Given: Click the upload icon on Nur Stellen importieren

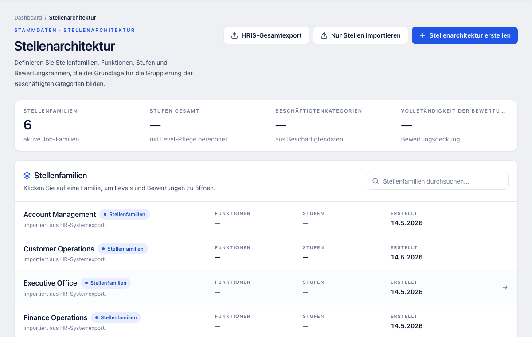Looking at the screenshot, I should [x=324, y=35].
